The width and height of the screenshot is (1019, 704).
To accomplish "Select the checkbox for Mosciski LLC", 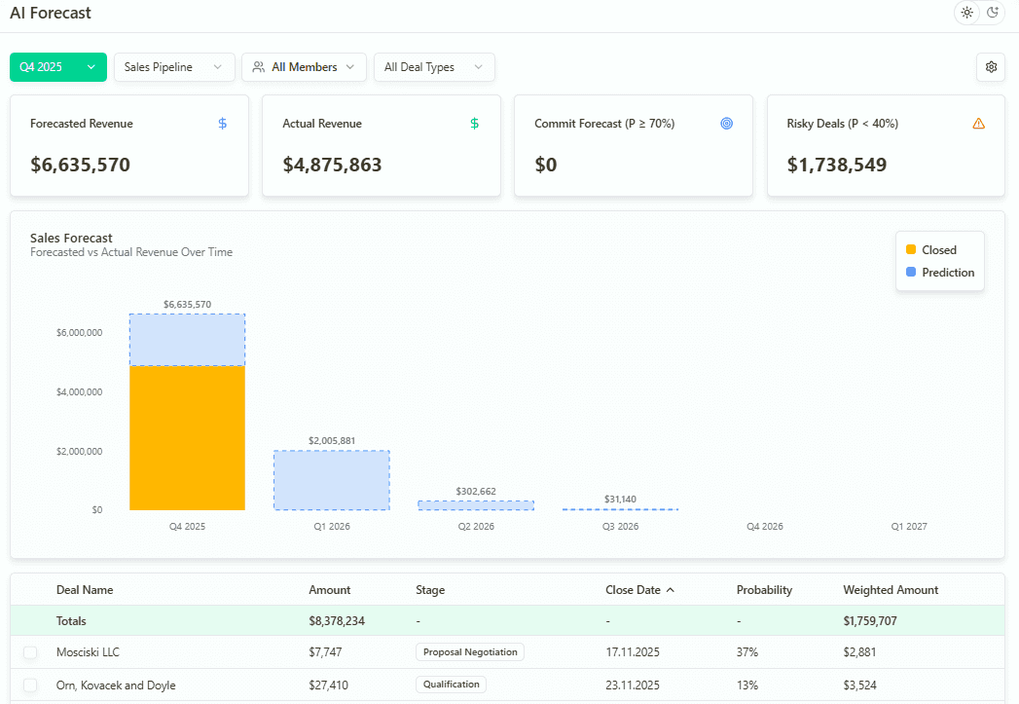I will (x=29, y=652).
